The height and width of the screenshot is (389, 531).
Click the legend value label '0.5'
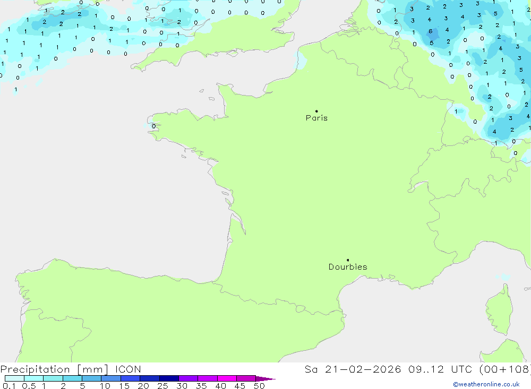coord(29,386)
